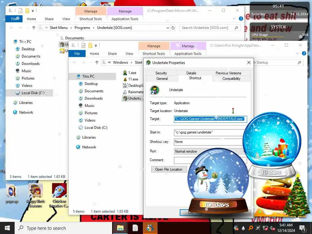
Task: Open Application Tools tab in front Explorer
Action: (188, 54)
